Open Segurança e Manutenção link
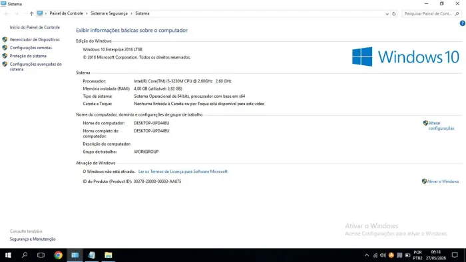The width and height of the screenshot is (466, 262). tap(33, 239)
